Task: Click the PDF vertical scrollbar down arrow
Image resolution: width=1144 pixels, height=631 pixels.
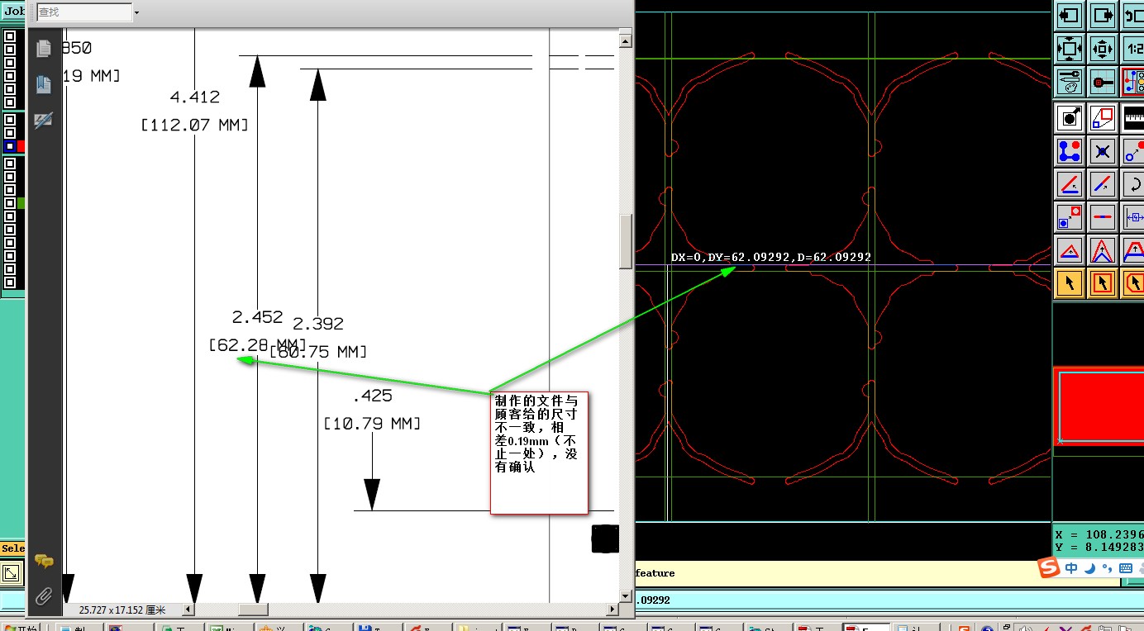Action: click(626, 596)
